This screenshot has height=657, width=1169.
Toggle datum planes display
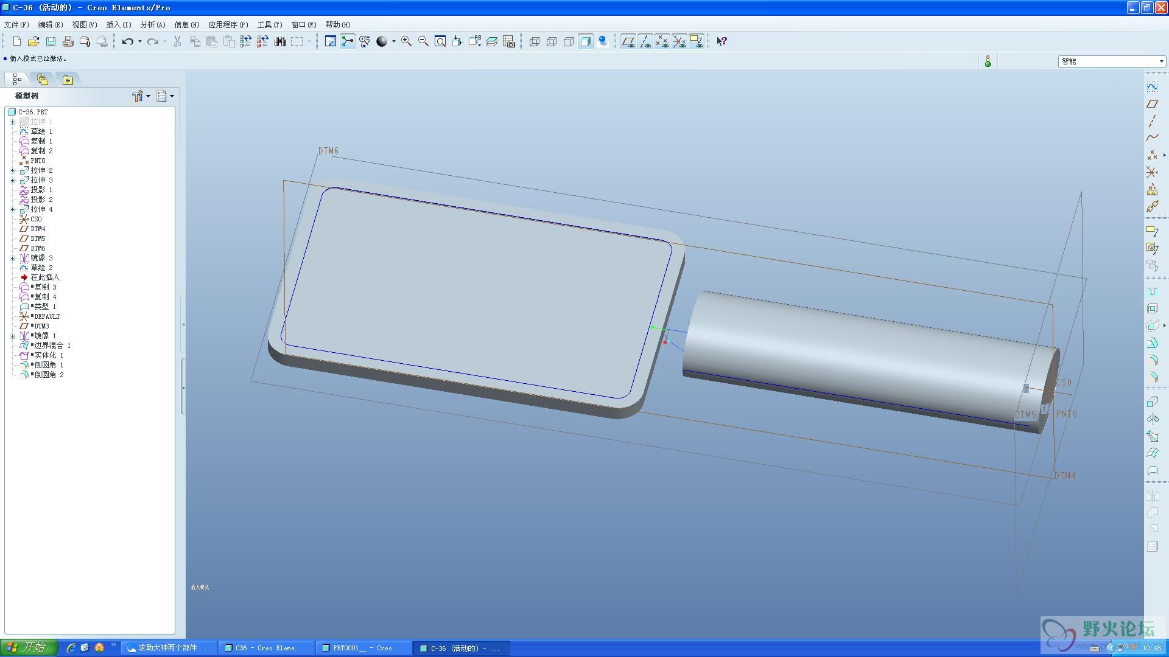[x=628, y=41]
